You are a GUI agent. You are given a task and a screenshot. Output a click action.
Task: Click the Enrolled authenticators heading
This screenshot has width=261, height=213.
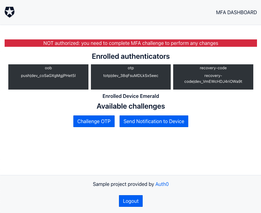pyautogui.click(x=131, y=56)
